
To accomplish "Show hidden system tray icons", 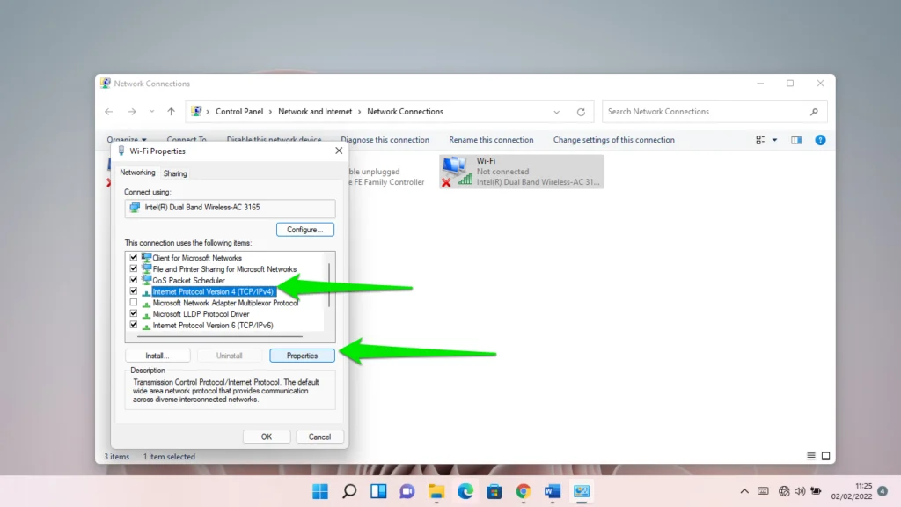I will click(744, 491).
